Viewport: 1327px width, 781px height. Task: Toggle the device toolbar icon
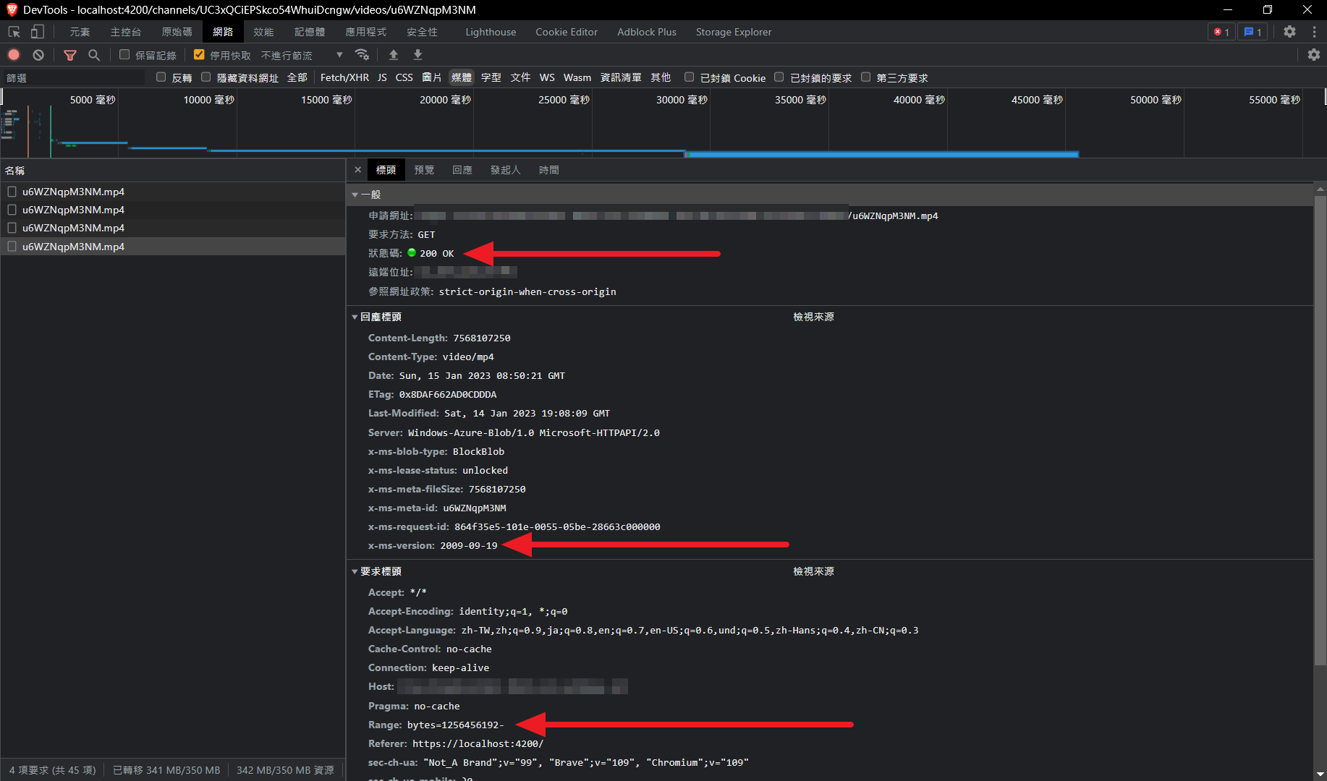37,32
